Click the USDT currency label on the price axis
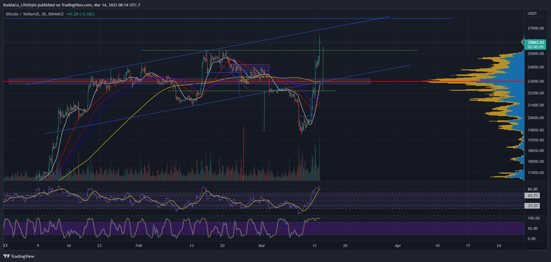This screenshot has height=262, width=551. click(532, 14)
